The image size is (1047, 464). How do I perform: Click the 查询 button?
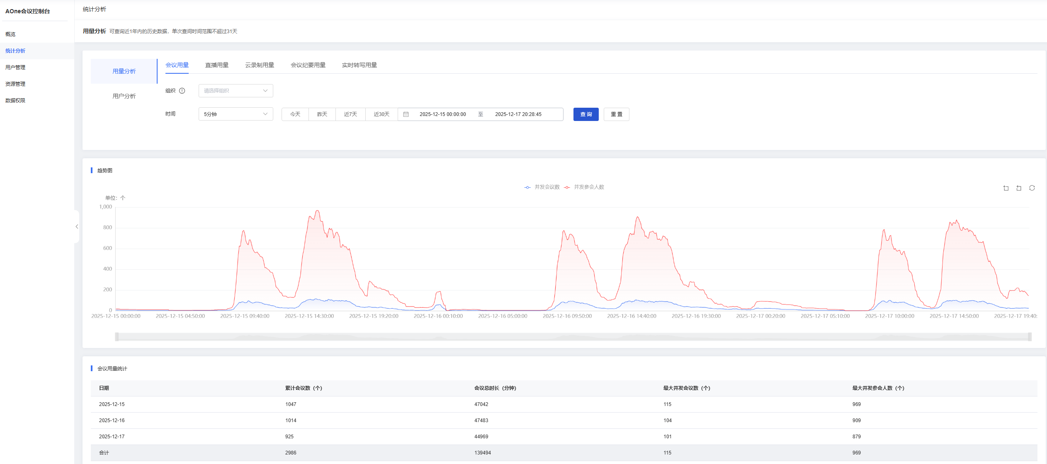point(585,114)
